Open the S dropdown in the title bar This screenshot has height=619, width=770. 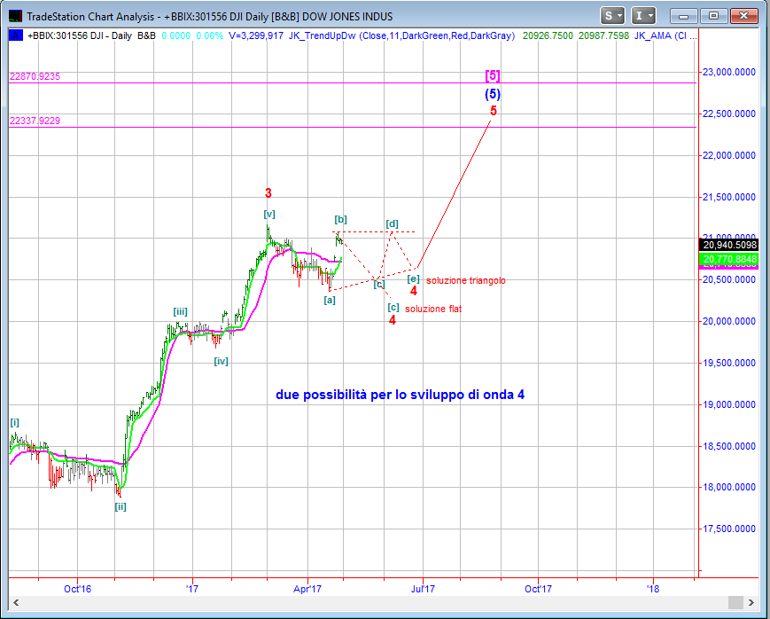[x=612, y=16]
